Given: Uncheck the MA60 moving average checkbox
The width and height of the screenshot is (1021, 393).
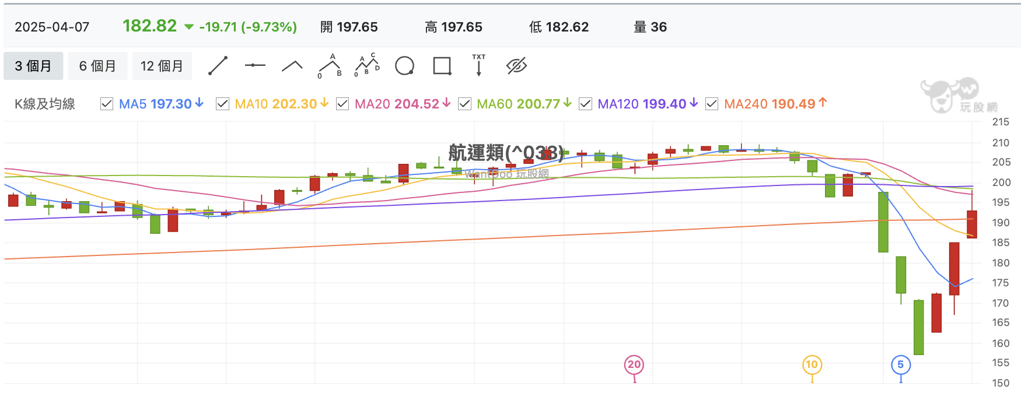Looking at the screenshot, I should 464,104.
